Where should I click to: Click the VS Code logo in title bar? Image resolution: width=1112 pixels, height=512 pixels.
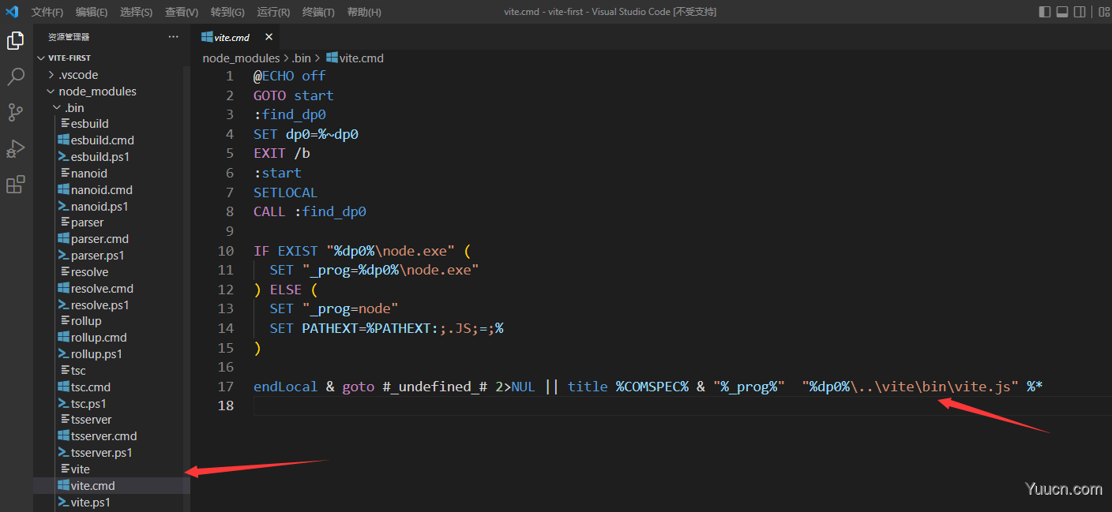[12, 12]
